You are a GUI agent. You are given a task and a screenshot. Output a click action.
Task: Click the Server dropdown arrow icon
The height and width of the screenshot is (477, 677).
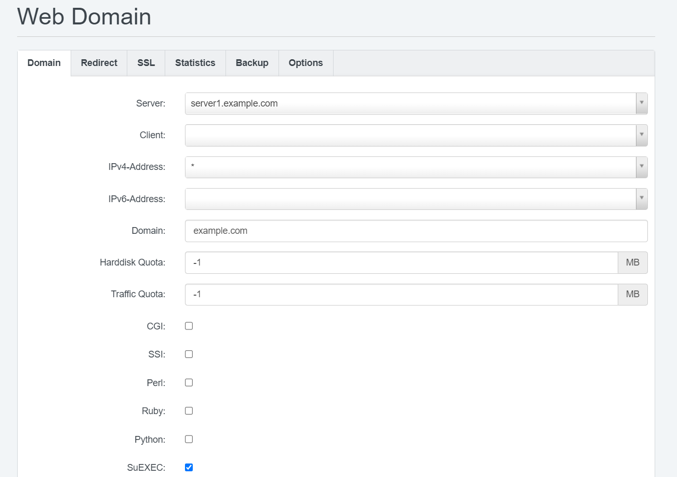tap(642, 103)
